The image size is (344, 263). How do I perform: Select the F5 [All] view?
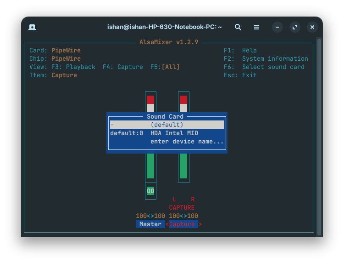(x=165, y=67)
